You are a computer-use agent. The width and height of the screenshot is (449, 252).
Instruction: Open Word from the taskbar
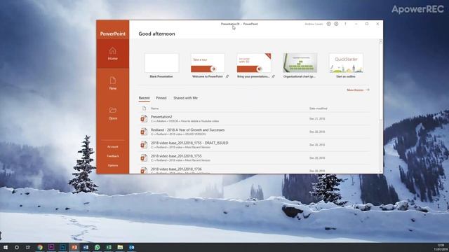[86, 247]
